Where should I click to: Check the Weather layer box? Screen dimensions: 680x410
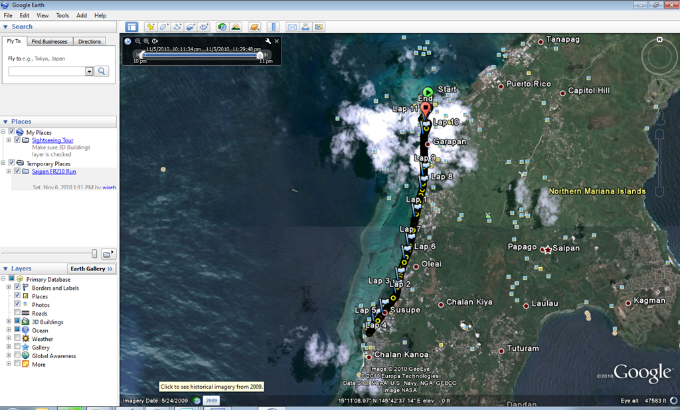click(x=17, y=338)
